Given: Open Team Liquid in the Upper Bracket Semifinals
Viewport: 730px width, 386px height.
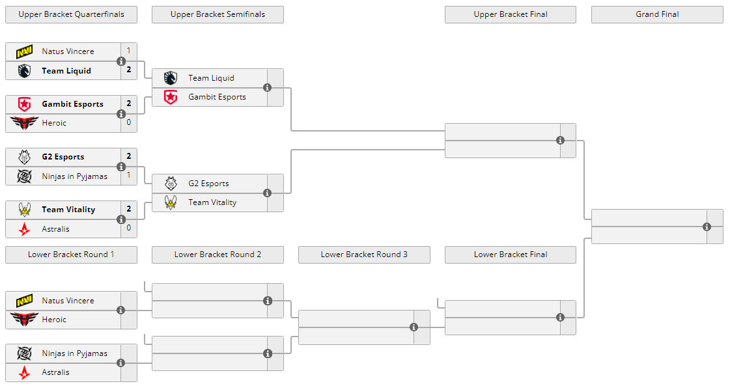Looking at the screenshot, I should tap(211, 78).
